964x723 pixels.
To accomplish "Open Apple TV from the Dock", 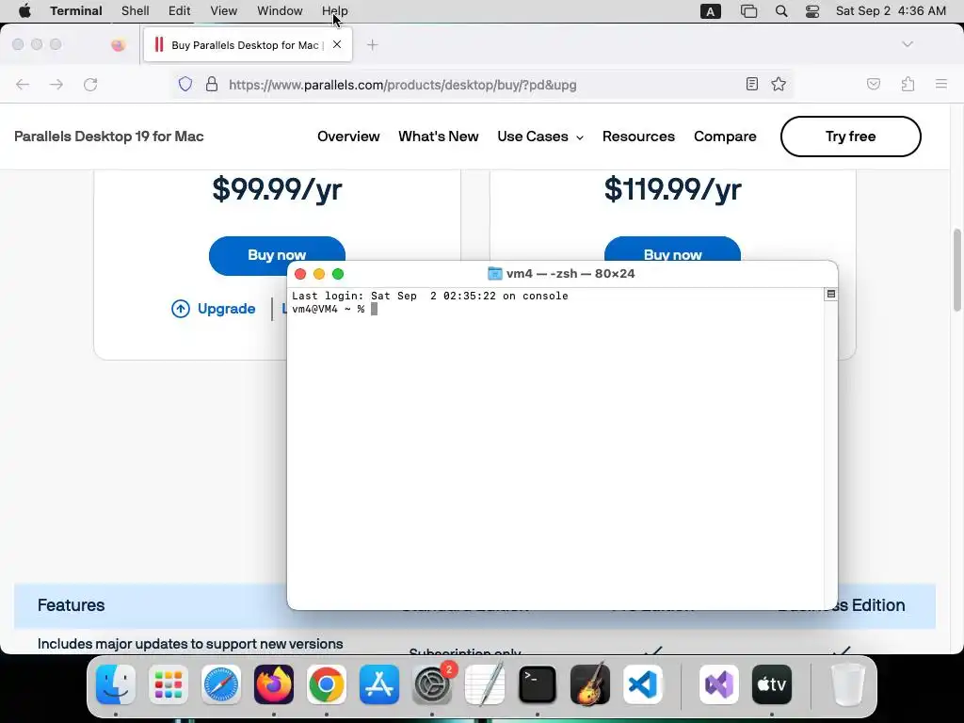I will 772,684.
